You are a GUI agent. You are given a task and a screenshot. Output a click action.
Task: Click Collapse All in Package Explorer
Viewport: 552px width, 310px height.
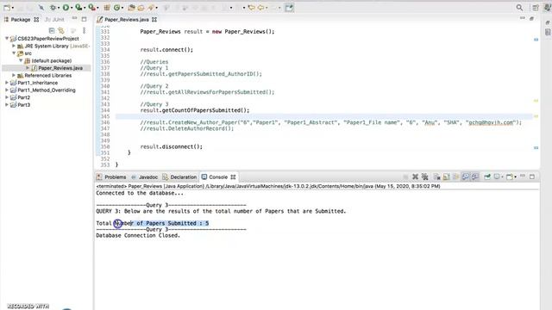52,31
